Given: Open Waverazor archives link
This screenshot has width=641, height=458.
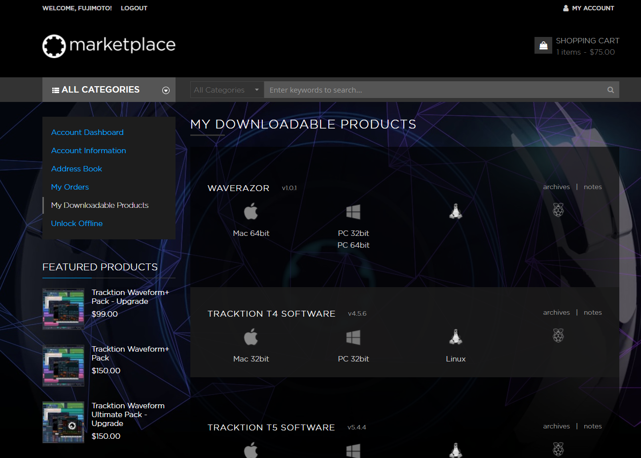Looking at the screenshot, I should point(556,187).
